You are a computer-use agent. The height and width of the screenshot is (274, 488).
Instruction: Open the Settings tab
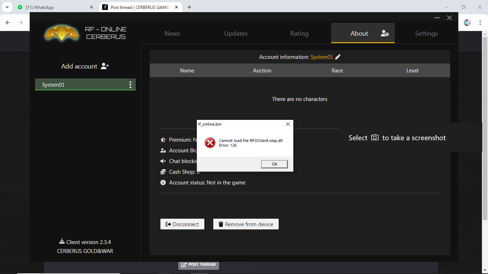(426, 34)
